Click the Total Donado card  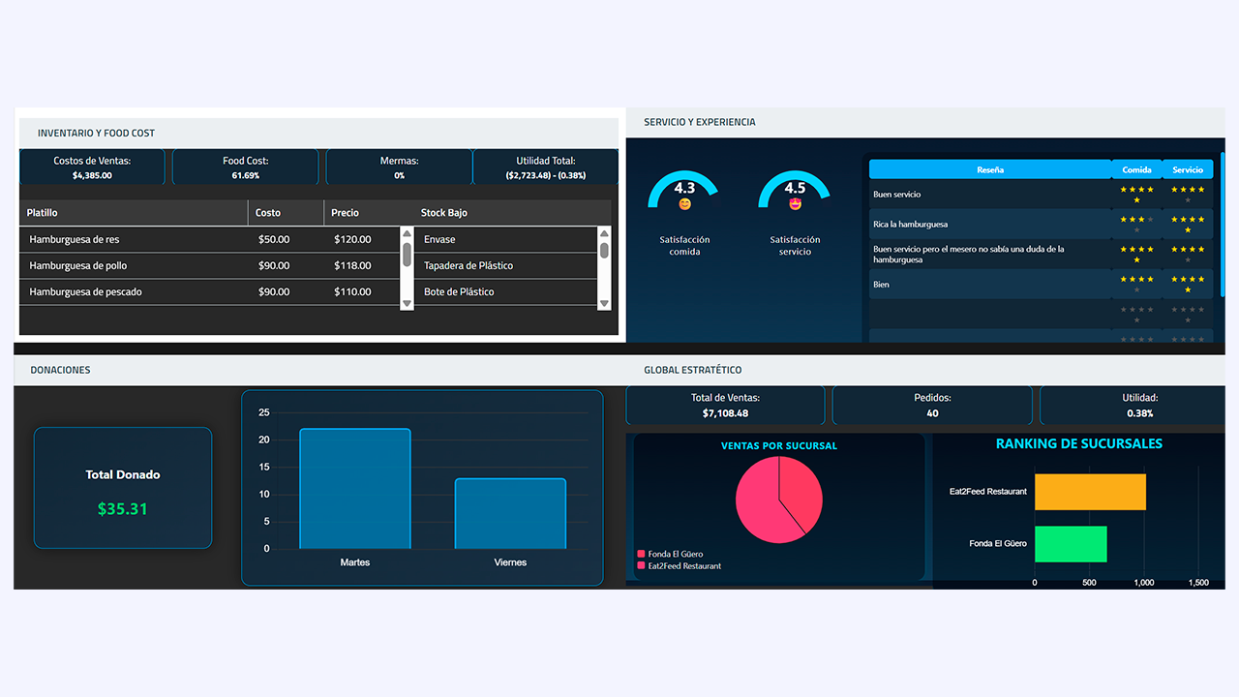[x=122, y=487]
